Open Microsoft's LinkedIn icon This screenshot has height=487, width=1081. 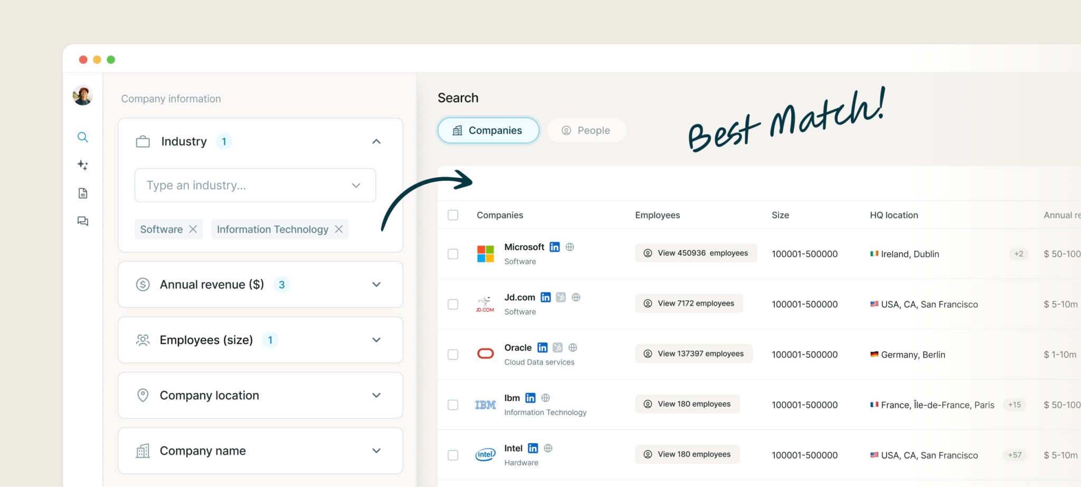pos(554,247)
